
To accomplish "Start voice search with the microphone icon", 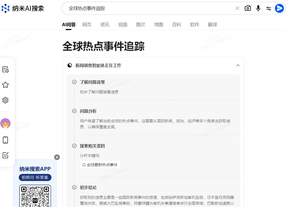I will [258, 8].
